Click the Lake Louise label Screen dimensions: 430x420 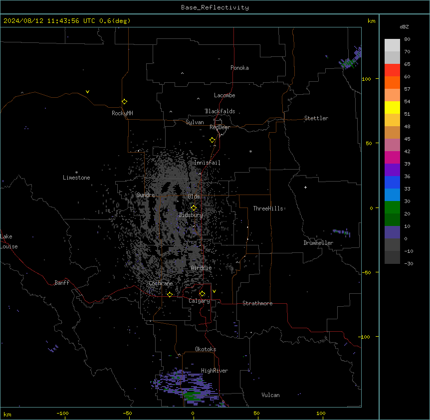point(9,241)
